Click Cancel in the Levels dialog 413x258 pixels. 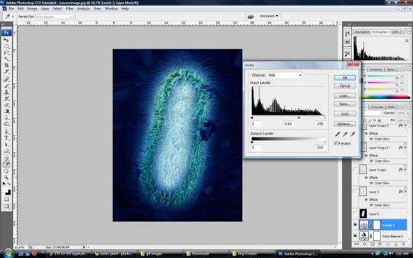click(x=345, y=86)
